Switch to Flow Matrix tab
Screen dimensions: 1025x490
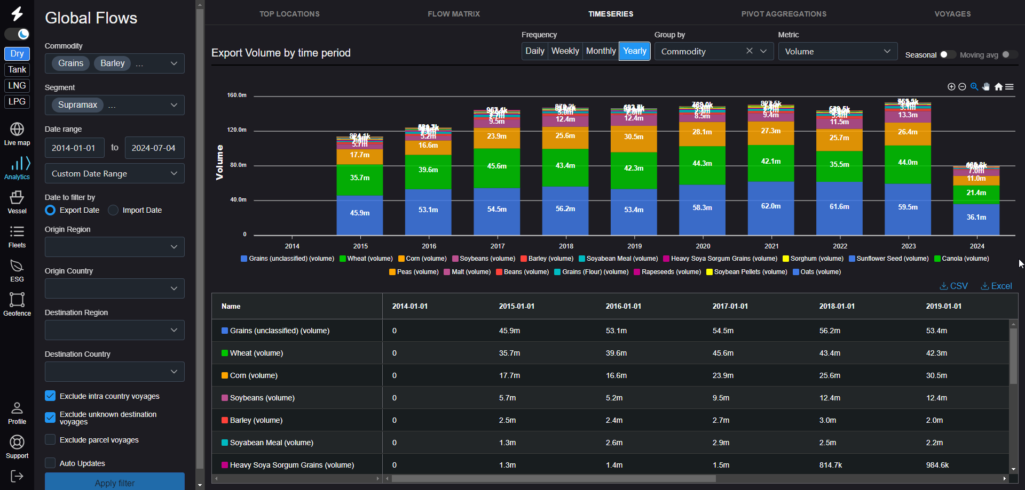pos(454,14)
